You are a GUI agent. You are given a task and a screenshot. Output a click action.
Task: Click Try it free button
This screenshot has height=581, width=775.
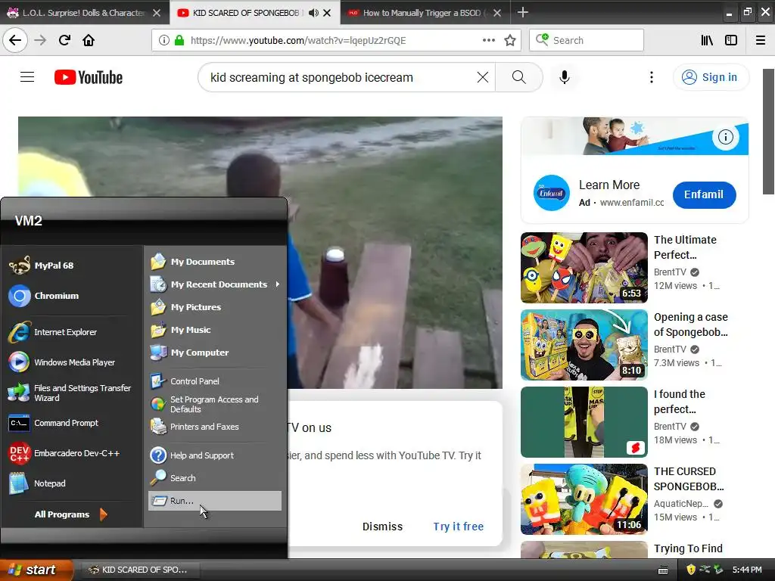pos(458,527)
